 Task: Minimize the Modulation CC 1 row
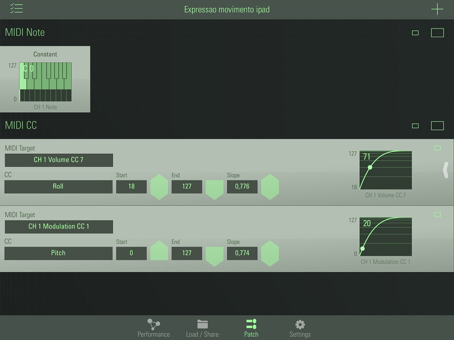pos(438,214)
